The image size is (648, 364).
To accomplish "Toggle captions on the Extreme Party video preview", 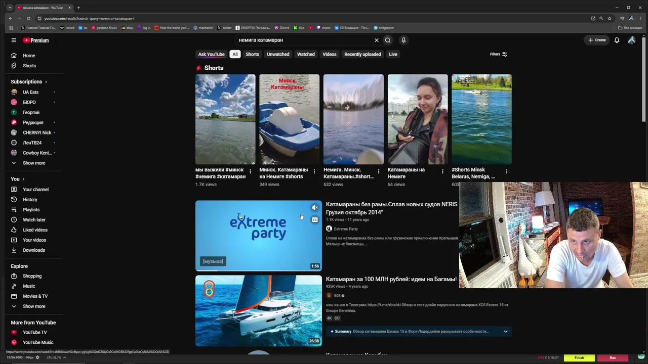I will (x=315, y=220).
